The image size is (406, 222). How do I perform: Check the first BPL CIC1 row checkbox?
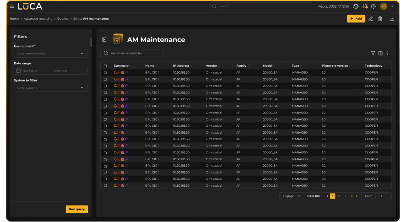105,72
